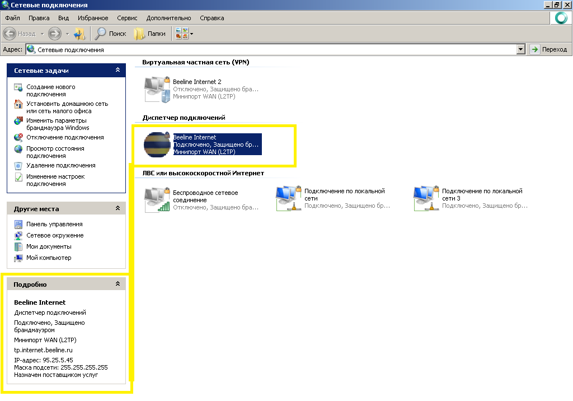Click the change settings checkmark icon
573x401 pixels.
click(18, 177)
